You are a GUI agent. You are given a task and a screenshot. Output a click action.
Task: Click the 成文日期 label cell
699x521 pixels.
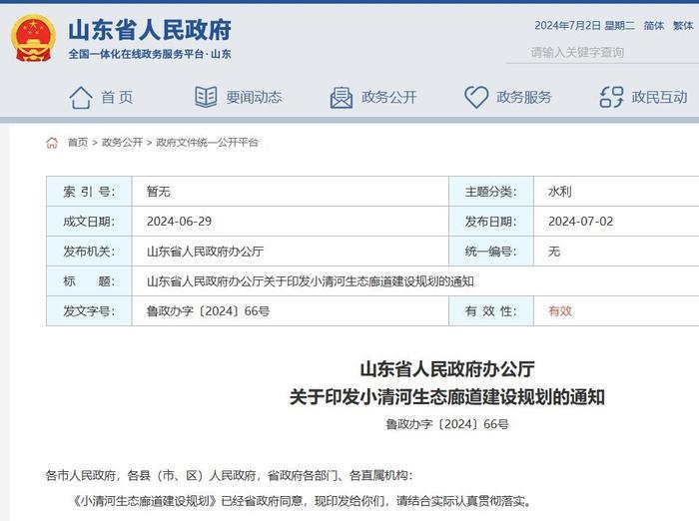tap(89, 222)
